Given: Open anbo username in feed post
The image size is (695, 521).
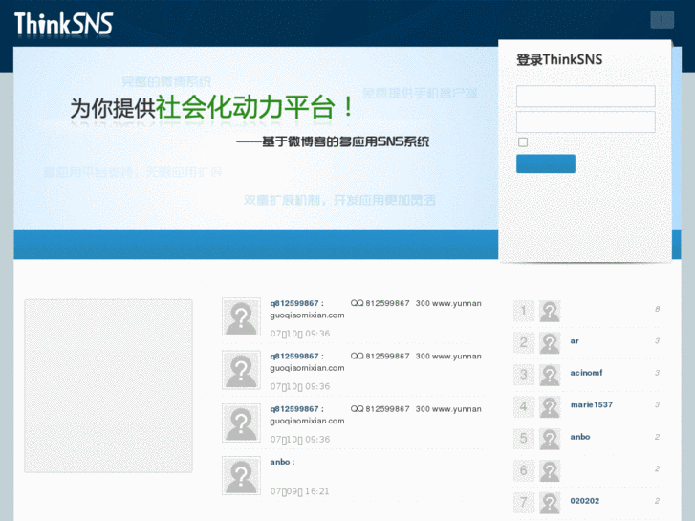Looking at the screenshot, I should pyautogui.click(x=280, y=462).
